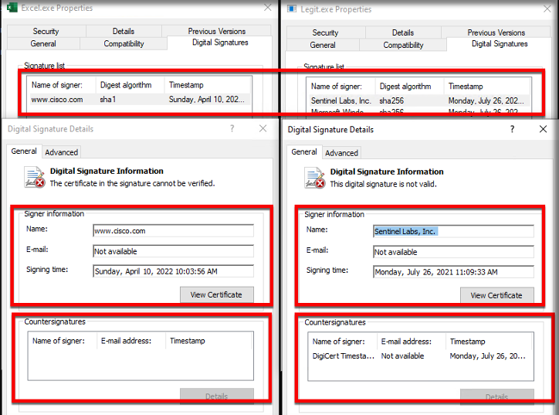Select DigiCert Timestamp countersignature row
Viewport: 559px width, 415px height.
421,355
